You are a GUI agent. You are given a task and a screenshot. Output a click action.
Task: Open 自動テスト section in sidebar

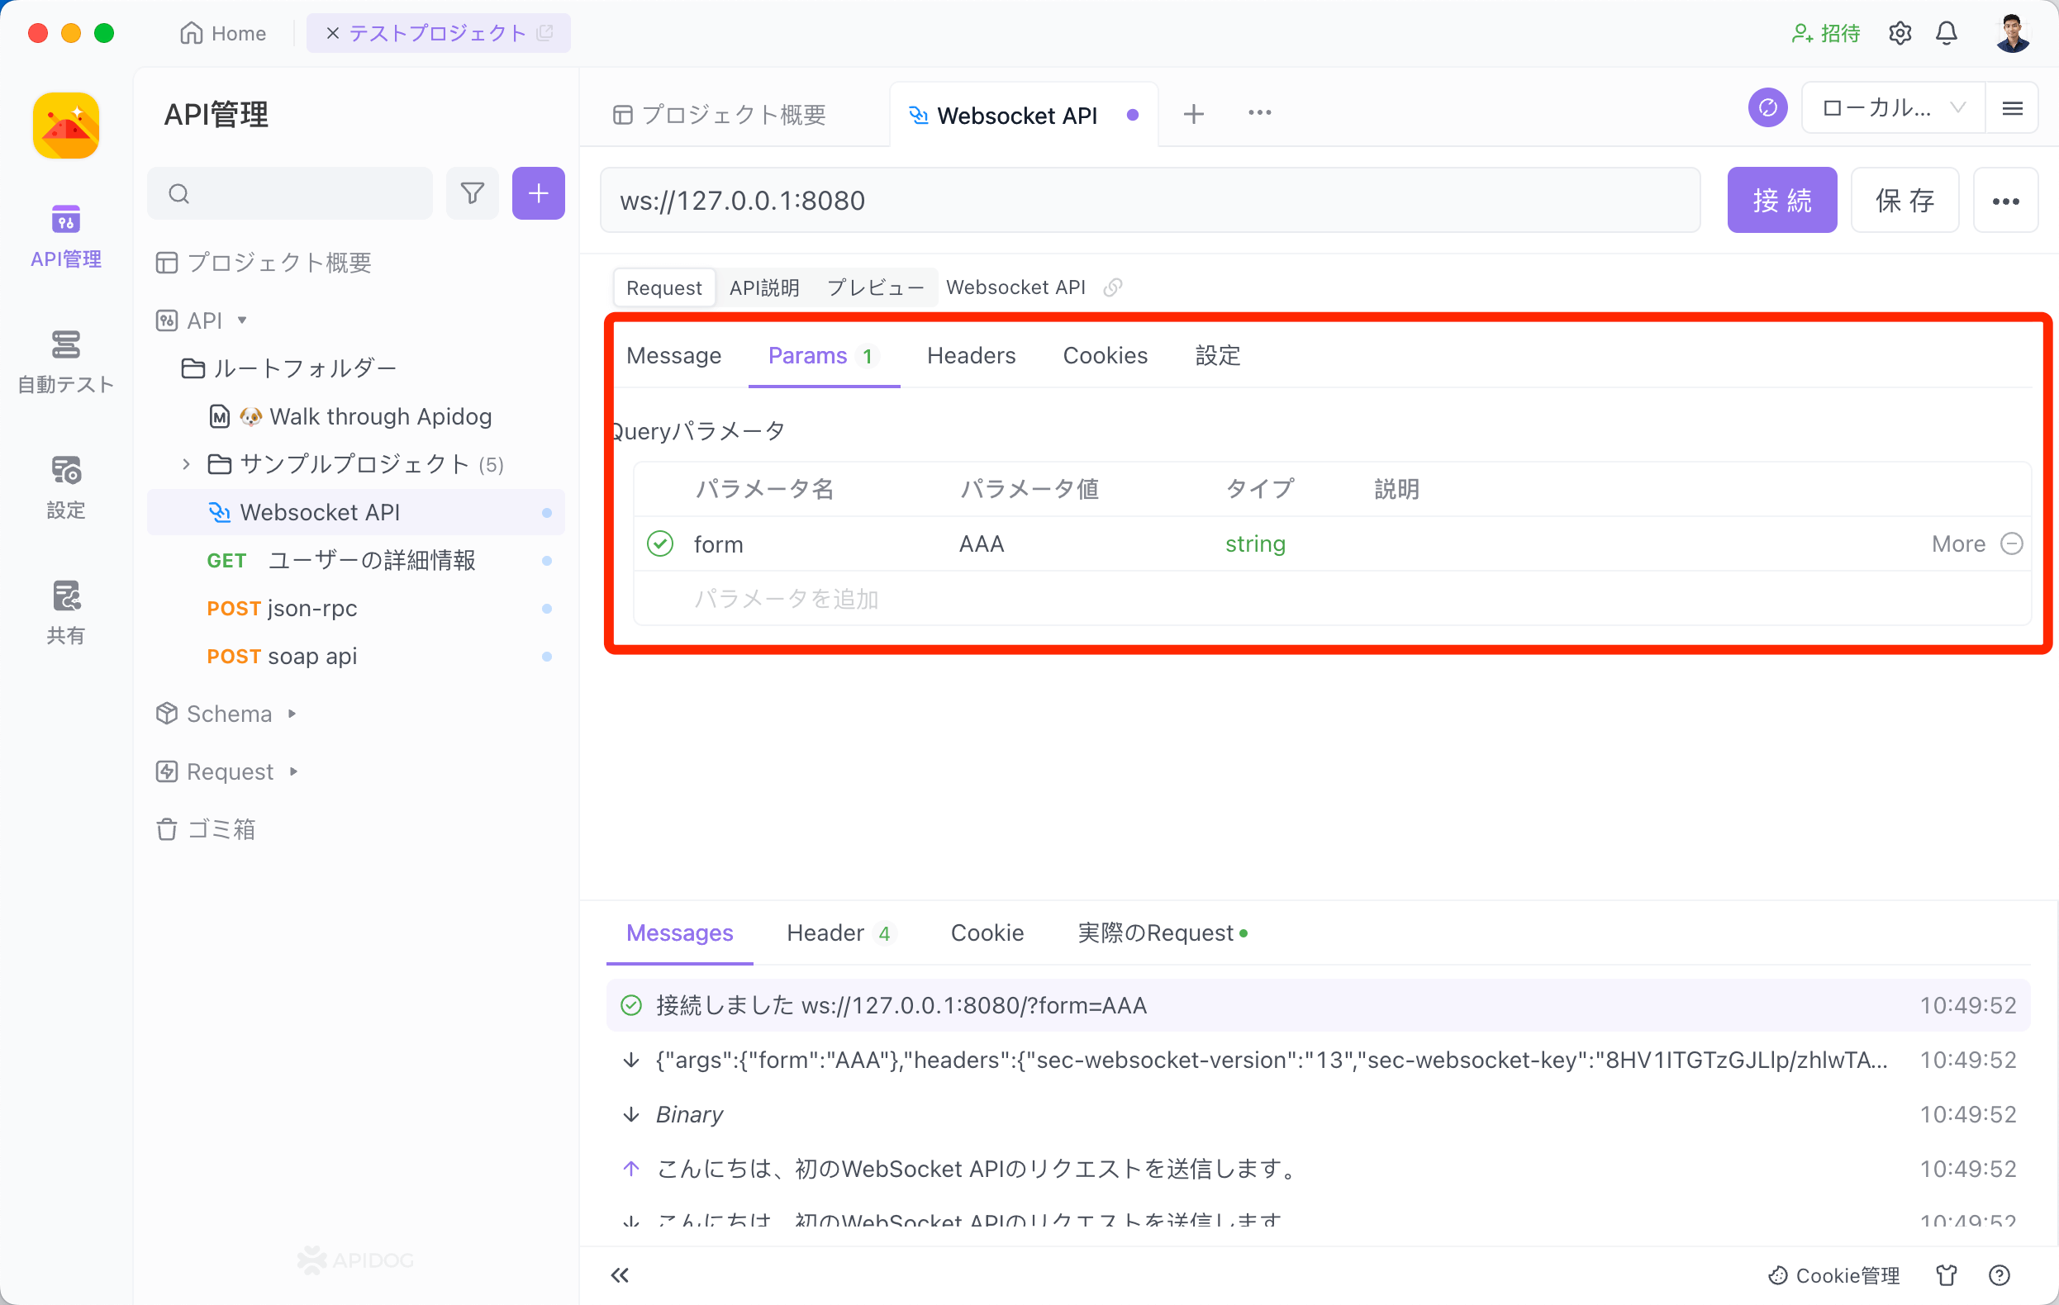point(66,362)
